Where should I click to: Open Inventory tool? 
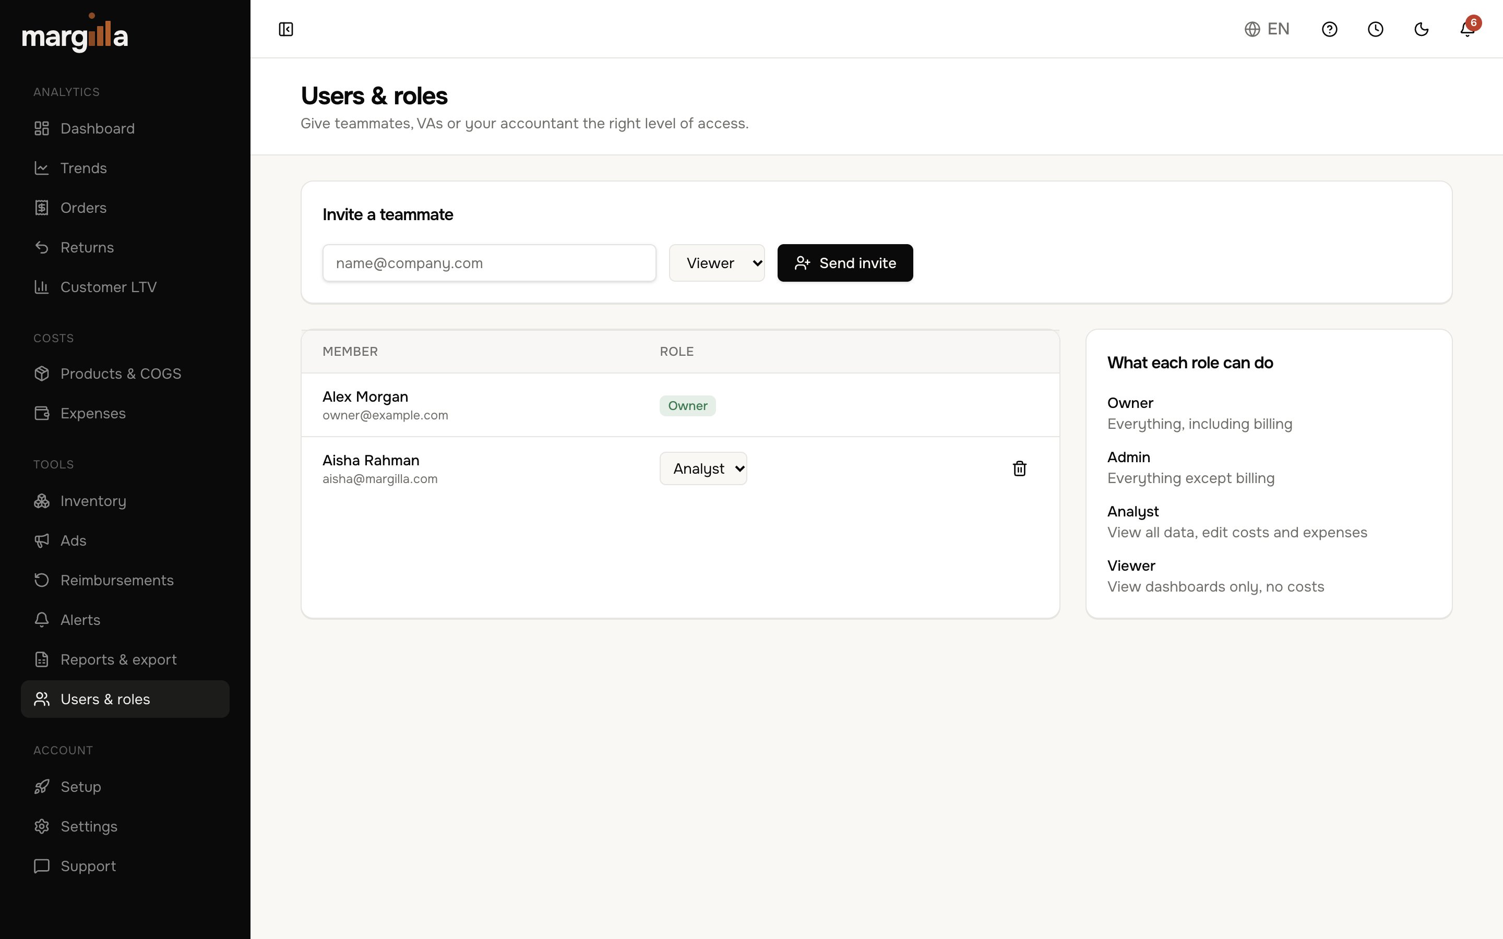[x=125, y=501]
